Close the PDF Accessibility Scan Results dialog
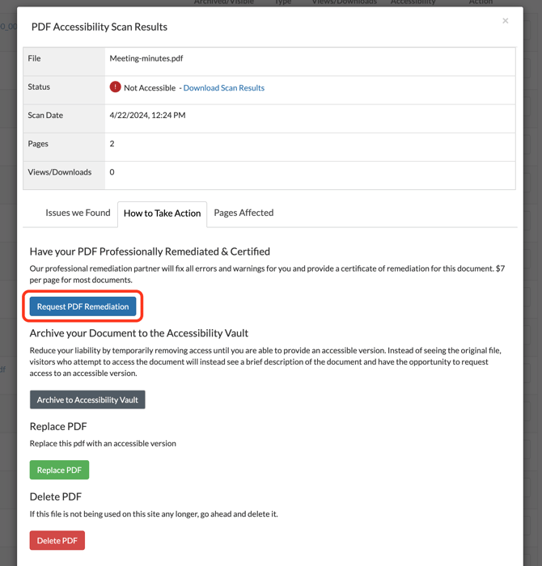Screen dimensions: 542x566 pyautogui.click(x=505, y=20)
